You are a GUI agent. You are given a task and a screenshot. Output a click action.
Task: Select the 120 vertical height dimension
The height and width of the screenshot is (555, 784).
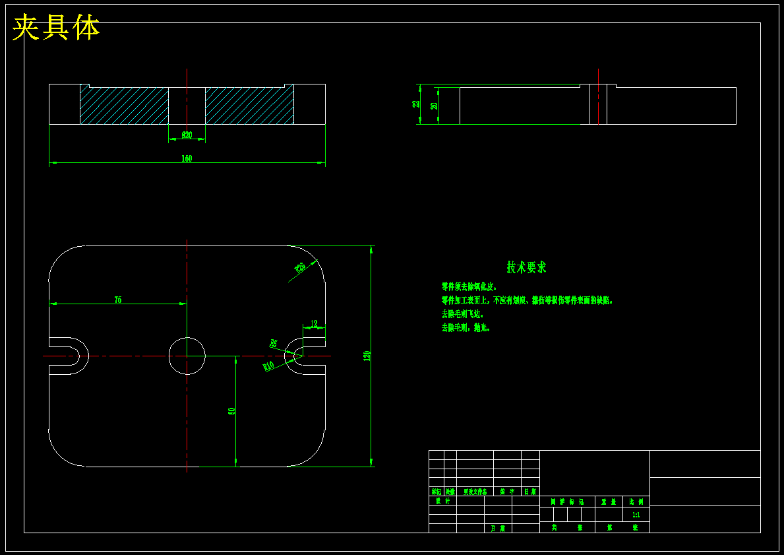coord(367,356)
